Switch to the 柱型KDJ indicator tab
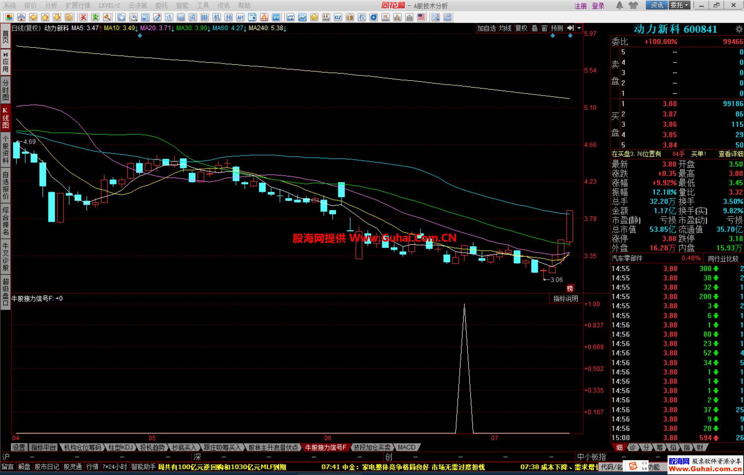This screenshot has width=744, height=475. 121,447
